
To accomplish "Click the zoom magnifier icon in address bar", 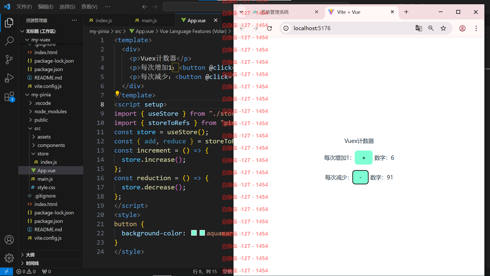I will point(431,28).
